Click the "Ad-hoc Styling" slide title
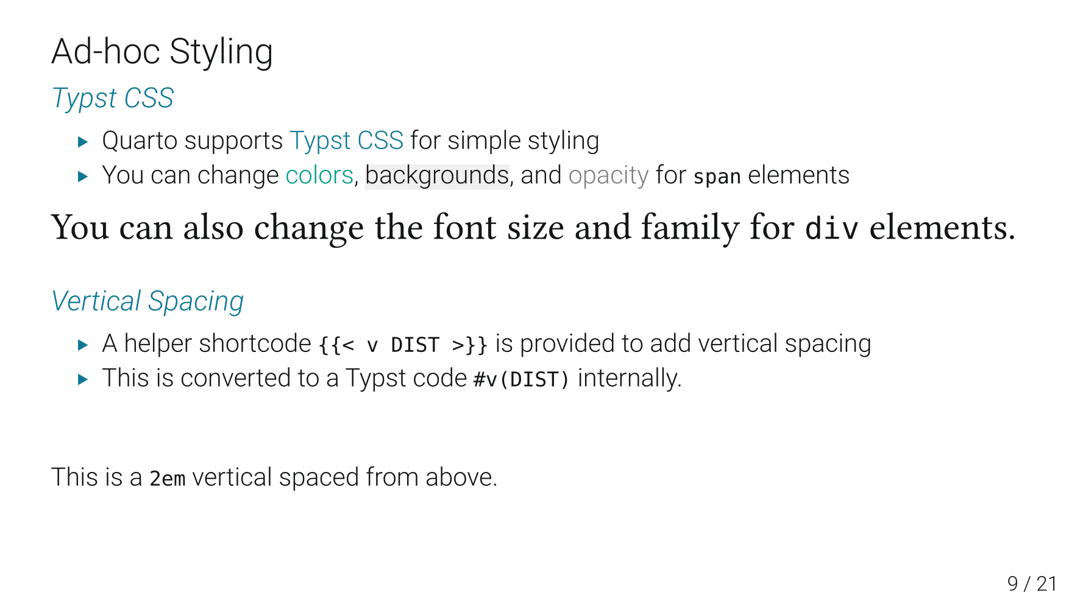 click(x=162, y=51)
